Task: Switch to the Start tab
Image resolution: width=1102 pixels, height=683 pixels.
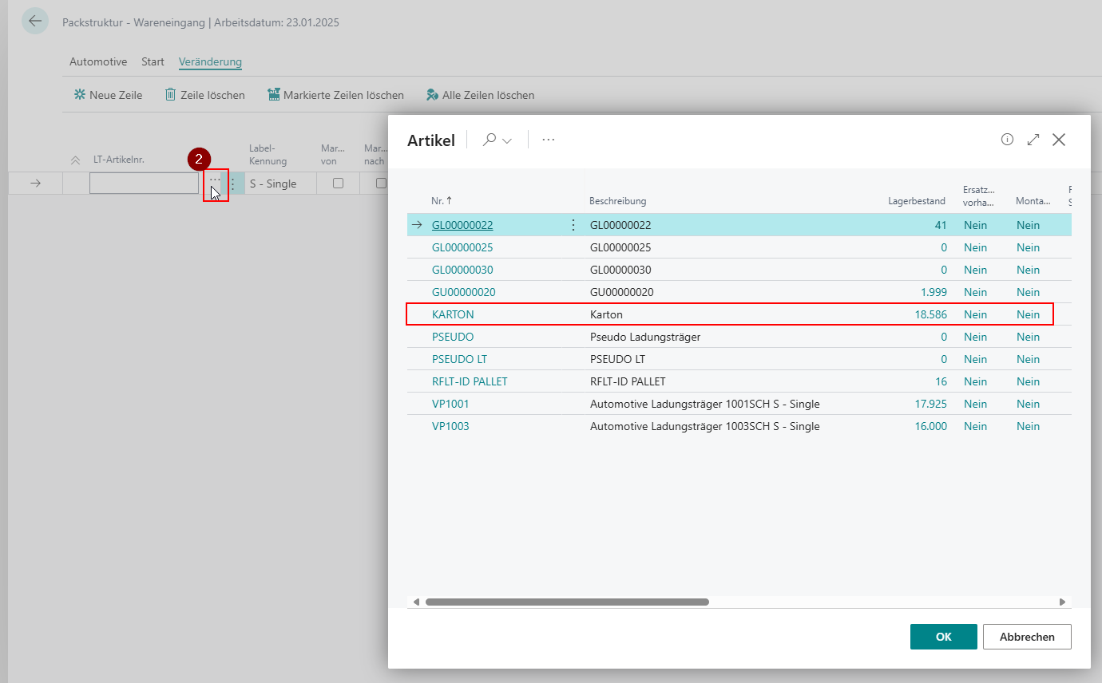Action: coord(153,61)
